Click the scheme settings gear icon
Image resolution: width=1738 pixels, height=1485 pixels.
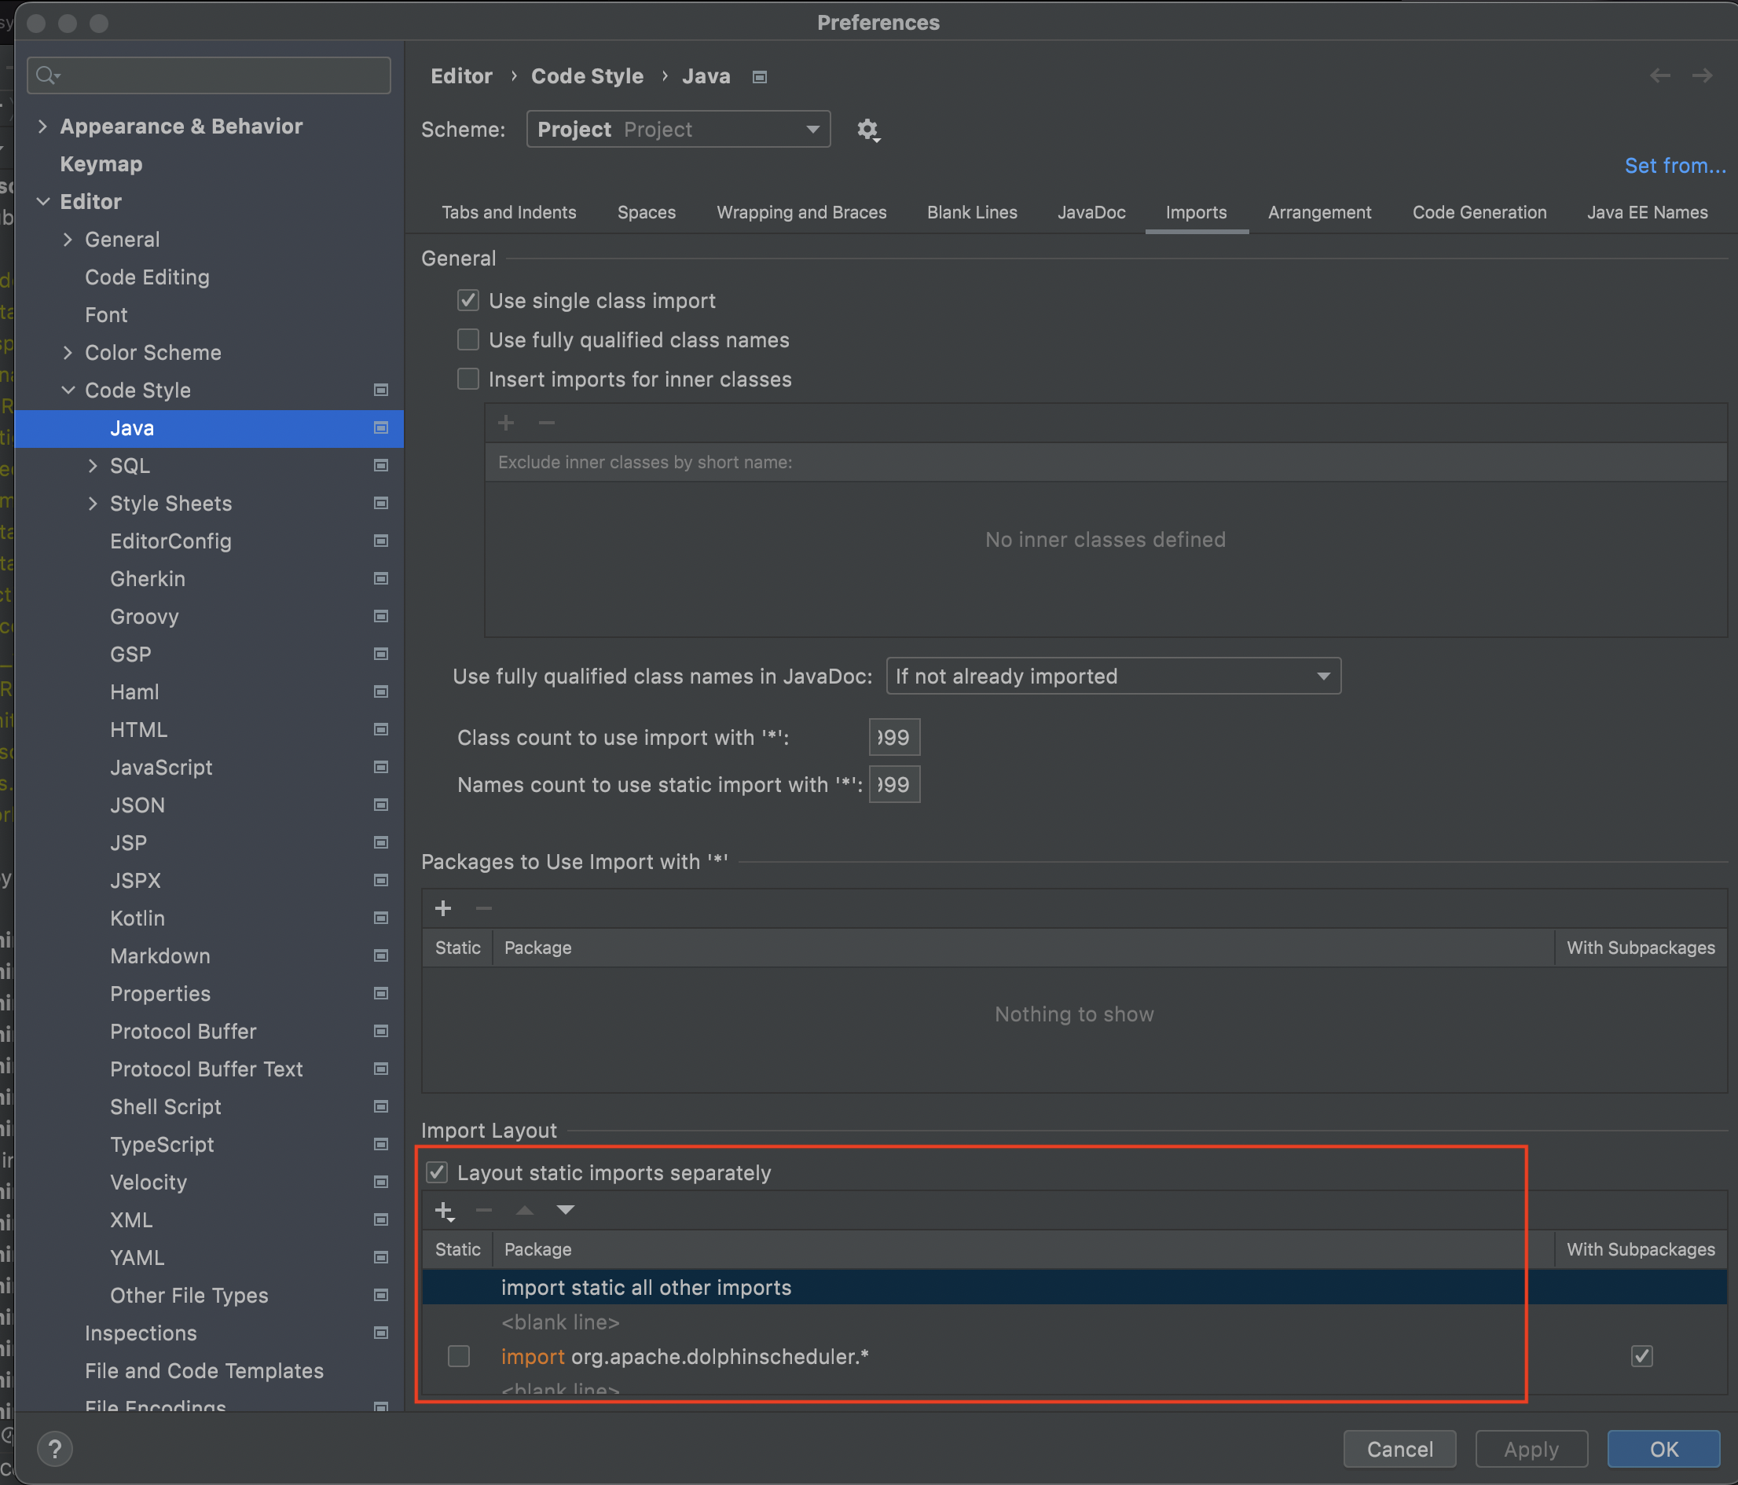(867, 130)
